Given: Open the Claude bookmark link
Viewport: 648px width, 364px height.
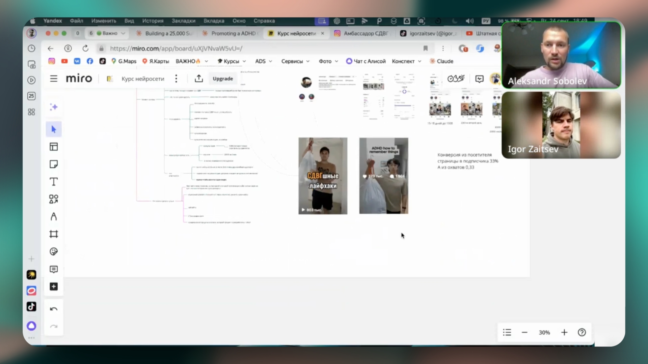Looking at the screenshot, I should coord(441,61).
